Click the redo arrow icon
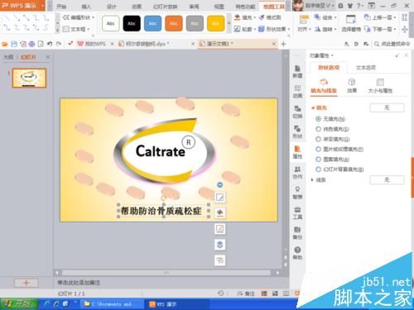Image resolution: width=414 pixels, height=310 pixels. [59, 44]
